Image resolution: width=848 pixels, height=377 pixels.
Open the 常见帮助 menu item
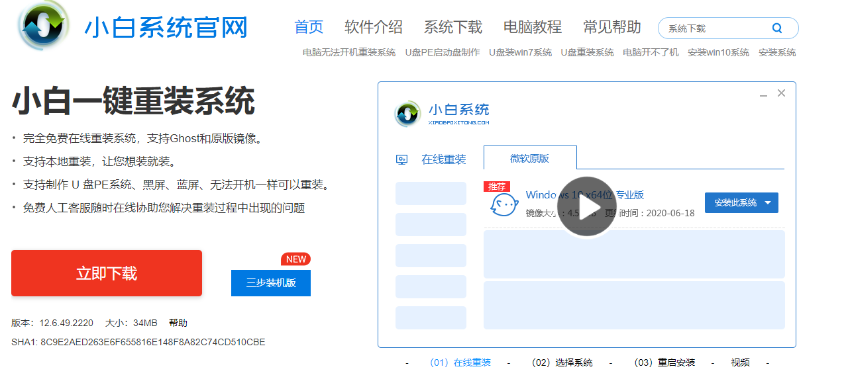click(x=612, y=27)
